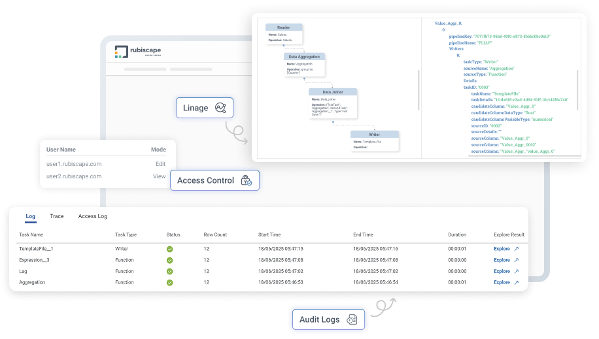Click the external arrow icon for Expression__3

pyautogui.click(x=516, y=260)
